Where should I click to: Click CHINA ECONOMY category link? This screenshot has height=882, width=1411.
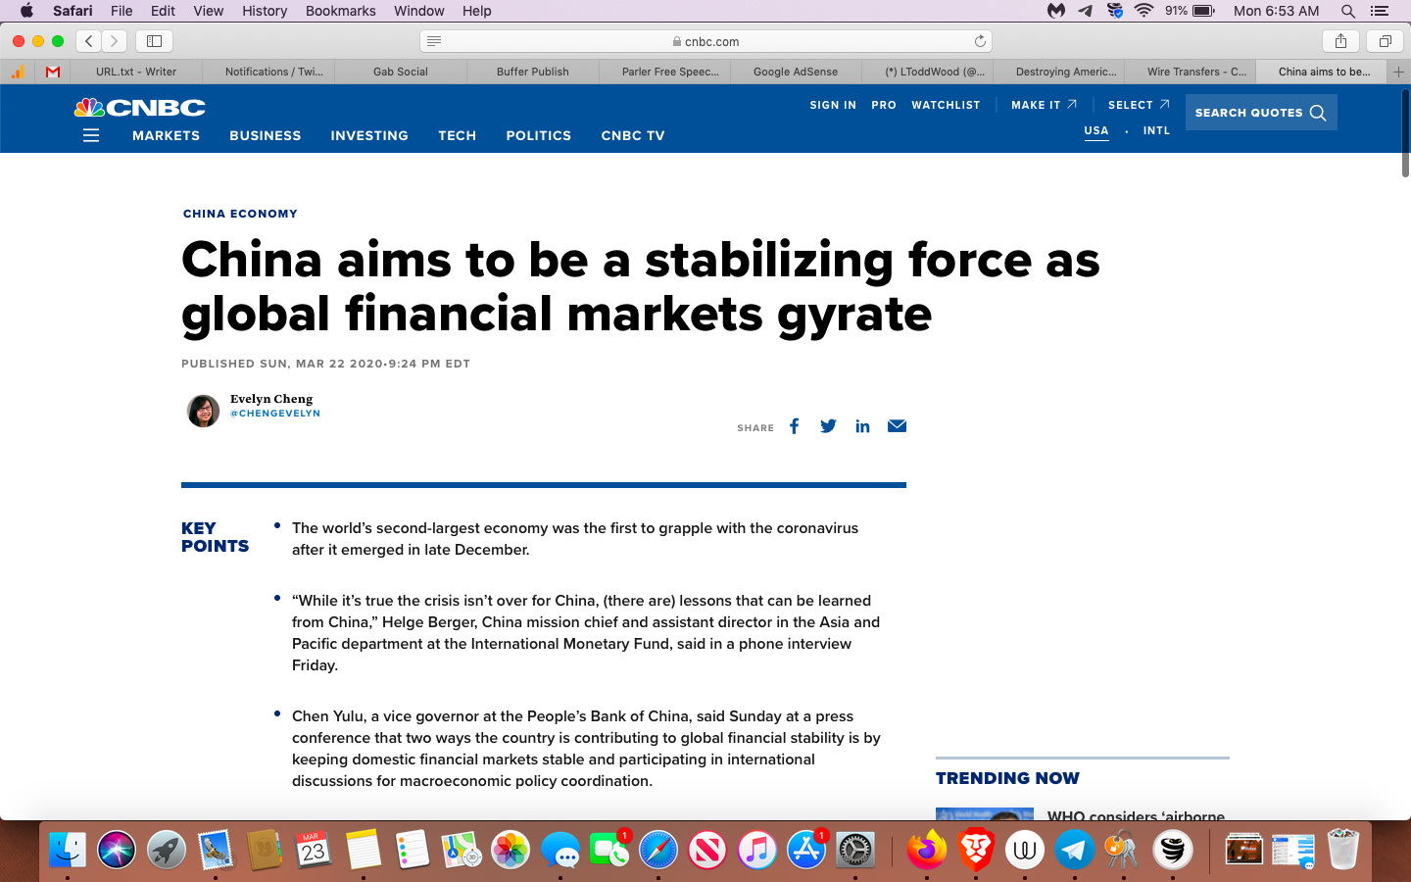click(x=240, y=214)
